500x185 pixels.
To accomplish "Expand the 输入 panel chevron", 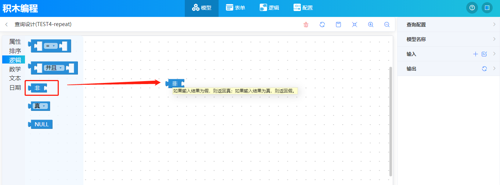I will [494, 54].
